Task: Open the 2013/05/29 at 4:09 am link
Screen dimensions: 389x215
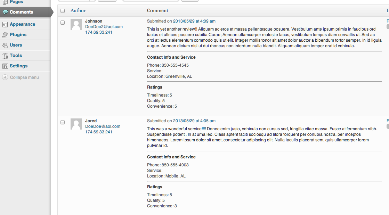Action: click(x=194, y=21)
